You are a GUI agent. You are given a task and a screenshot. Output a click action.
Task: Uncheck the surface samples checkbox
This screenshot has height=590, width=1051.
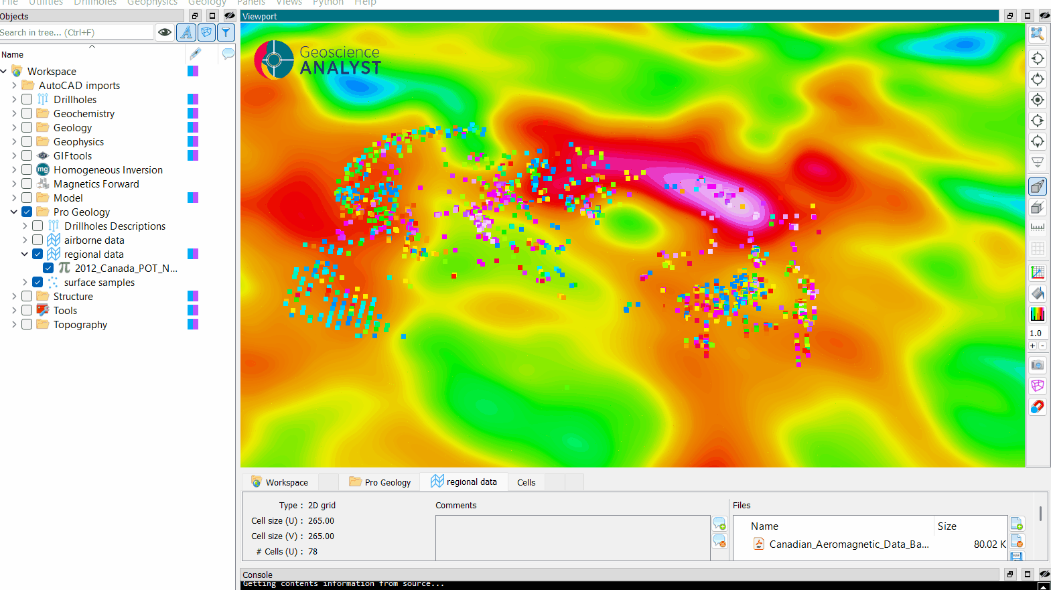(x=38, y=283)
